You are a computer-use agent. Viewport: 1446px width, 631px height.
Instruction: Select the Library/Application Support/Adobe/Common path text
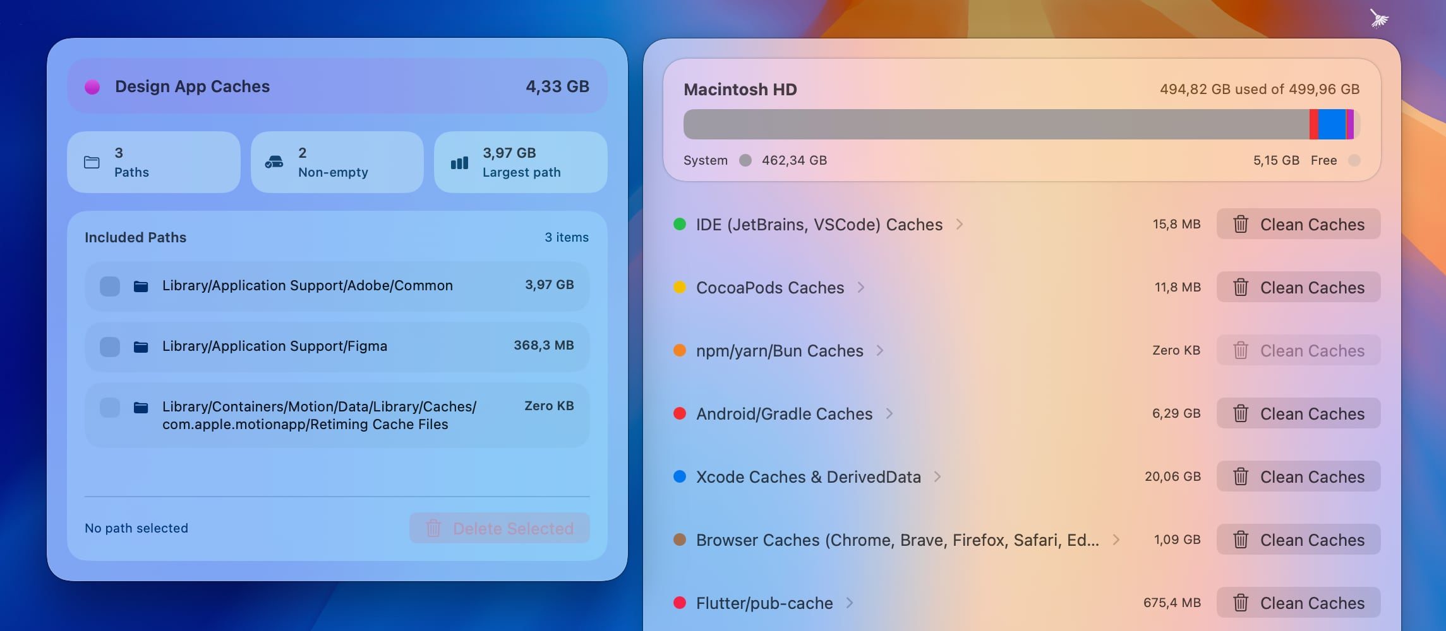308,286
